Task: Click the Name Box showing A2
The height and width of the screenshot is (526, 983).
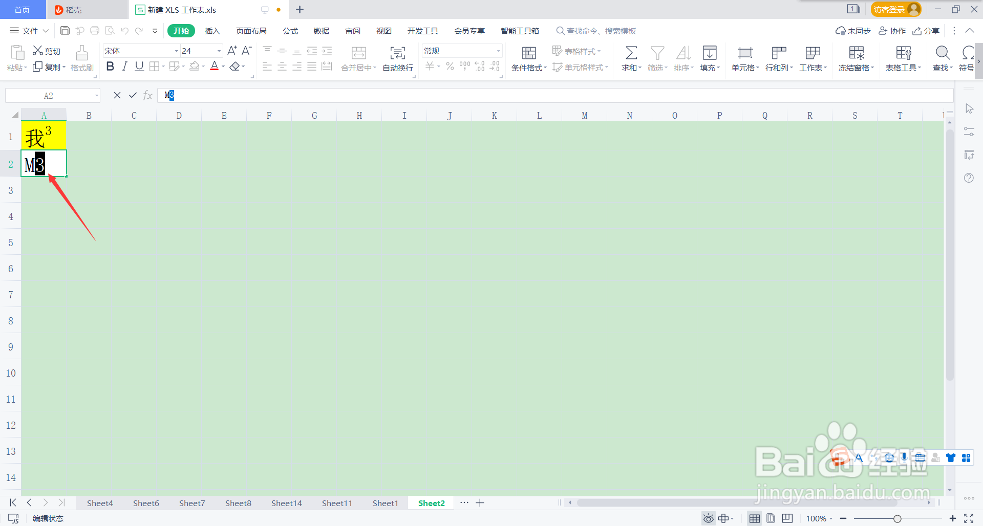Action: click(x=49, y=96)
